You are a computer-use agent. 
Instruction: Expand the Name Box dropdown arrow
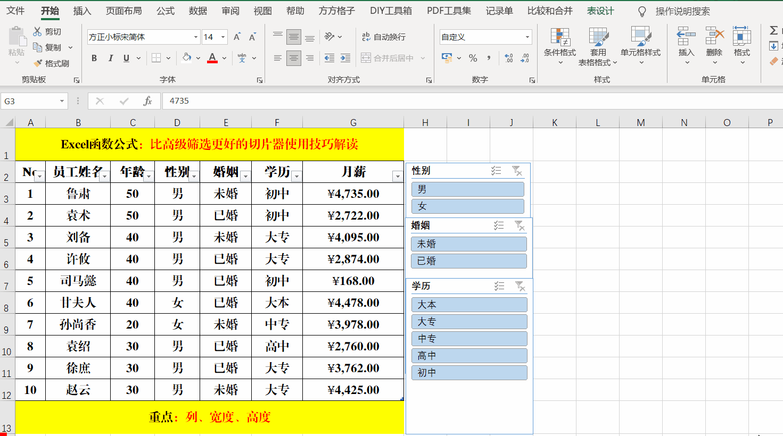tap(62, 101)
